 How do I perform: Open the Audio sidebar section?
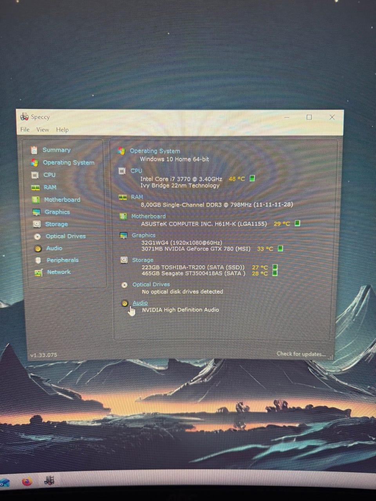tap(54, 249)
